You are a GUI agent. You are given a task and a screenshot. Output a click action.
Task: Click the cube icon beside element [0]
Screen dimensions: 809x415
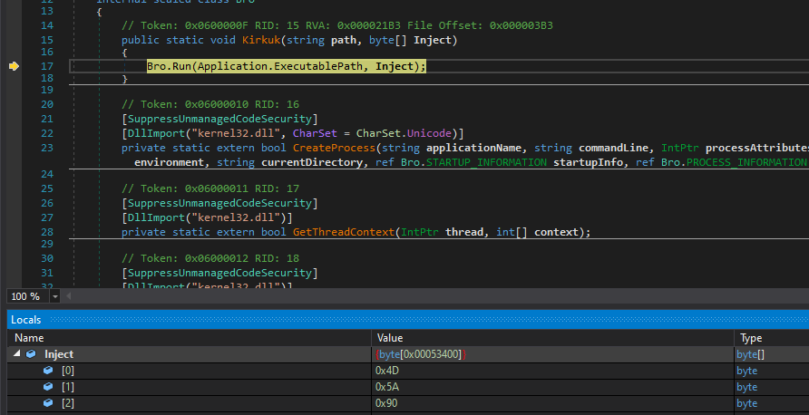pyautogui.click(x=48, y=371)
